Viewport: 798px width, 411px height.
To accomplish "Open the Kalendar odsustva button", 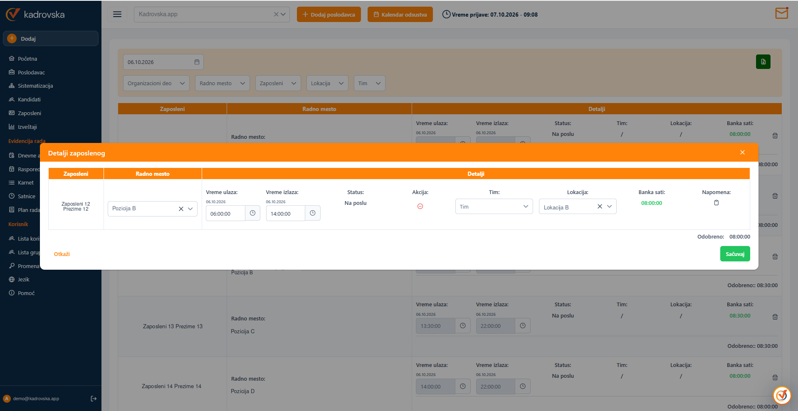I will (x=400, y=15).
